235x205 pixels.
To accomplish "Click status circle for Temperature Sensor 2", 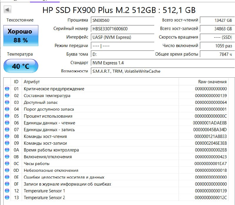I will pos(7,198).
